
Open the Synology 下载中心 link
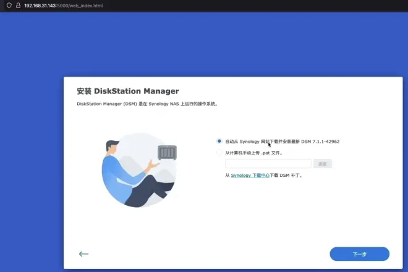tap(250, 176)
